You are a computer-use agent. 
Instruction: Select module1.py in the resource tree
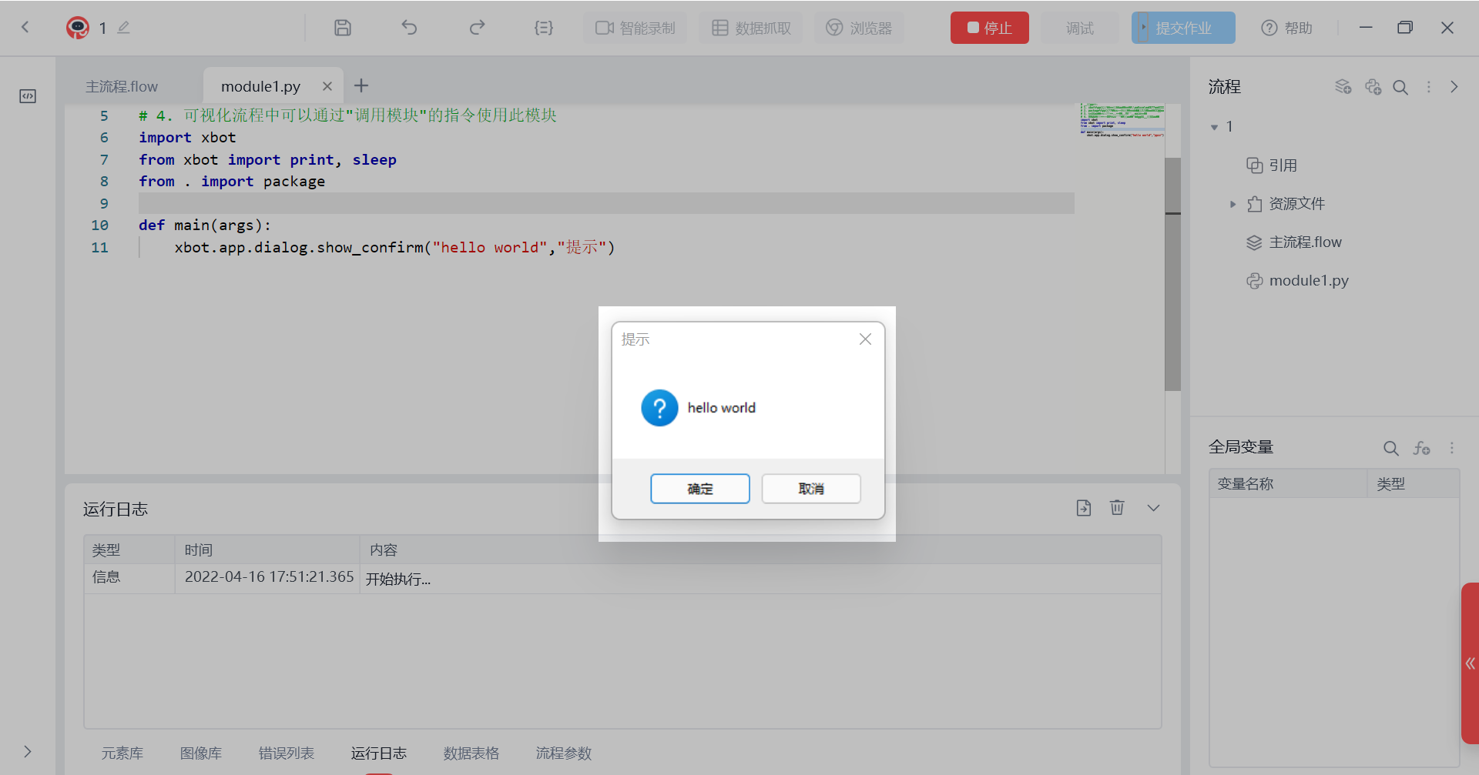pyautogui.click(x=1308, y=280)
